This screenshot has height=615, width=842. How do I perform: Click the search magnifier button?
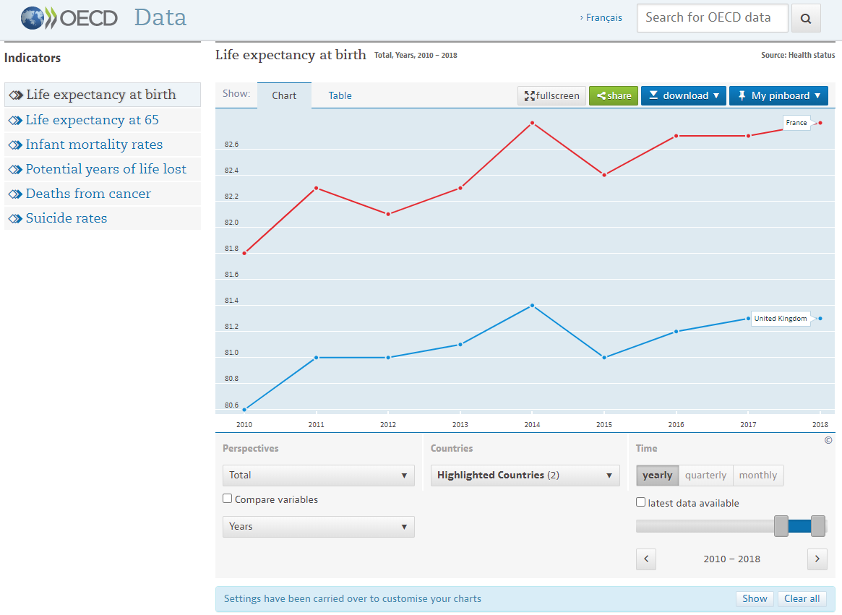[x=805, y=18]
